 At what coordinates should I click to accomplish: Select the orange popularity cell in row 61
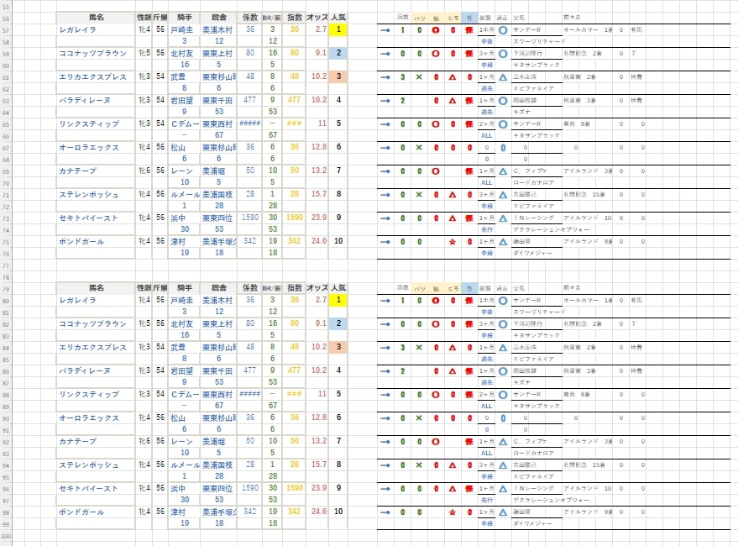[338, 76]
